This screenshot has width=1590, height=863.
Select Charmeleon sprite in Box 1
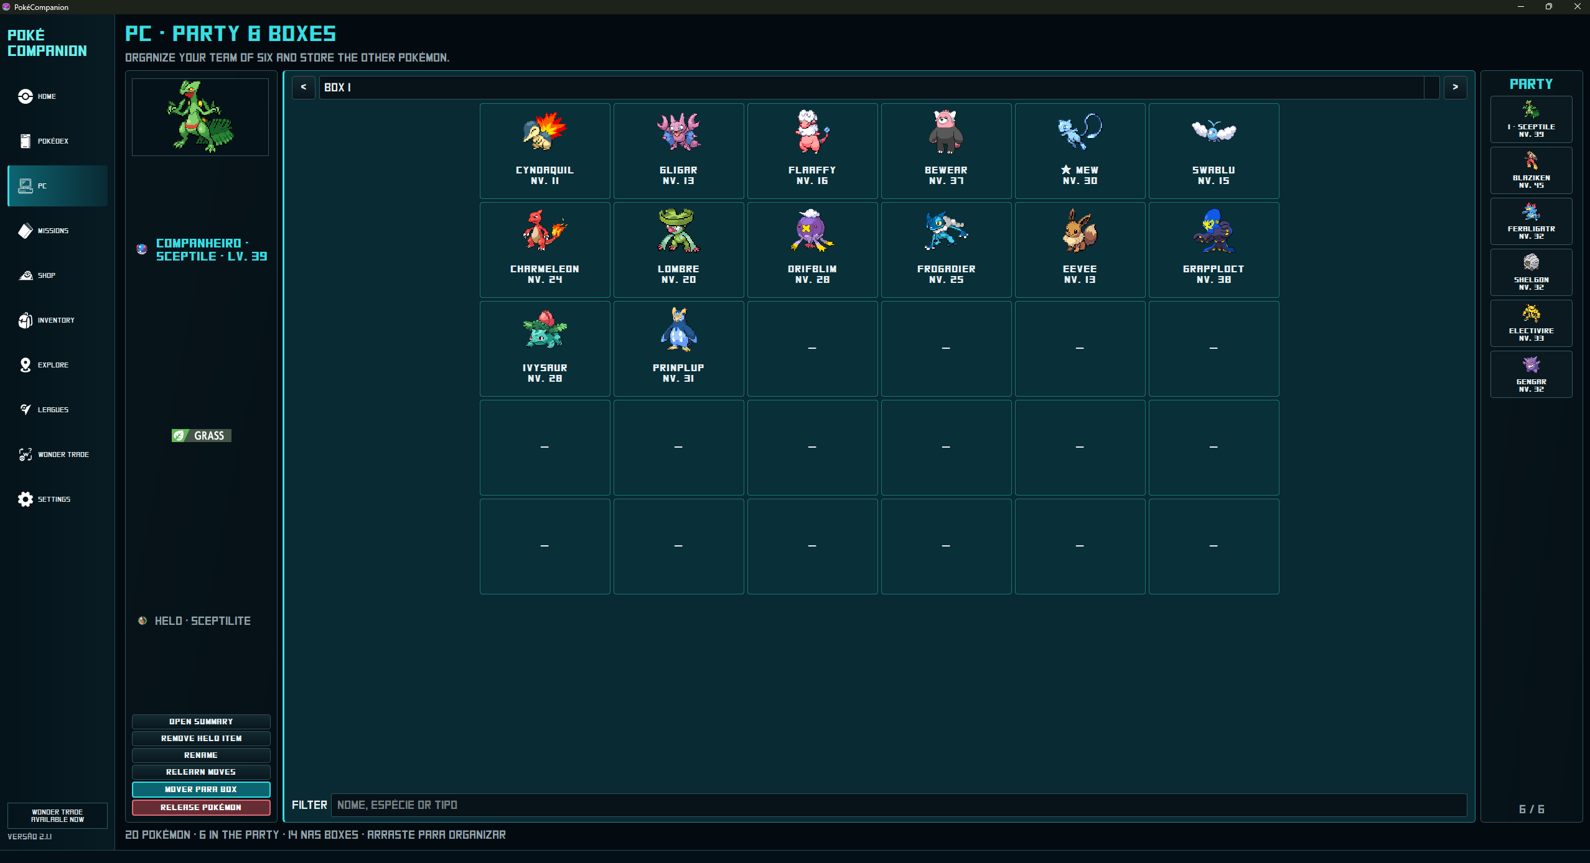point(545,230)
